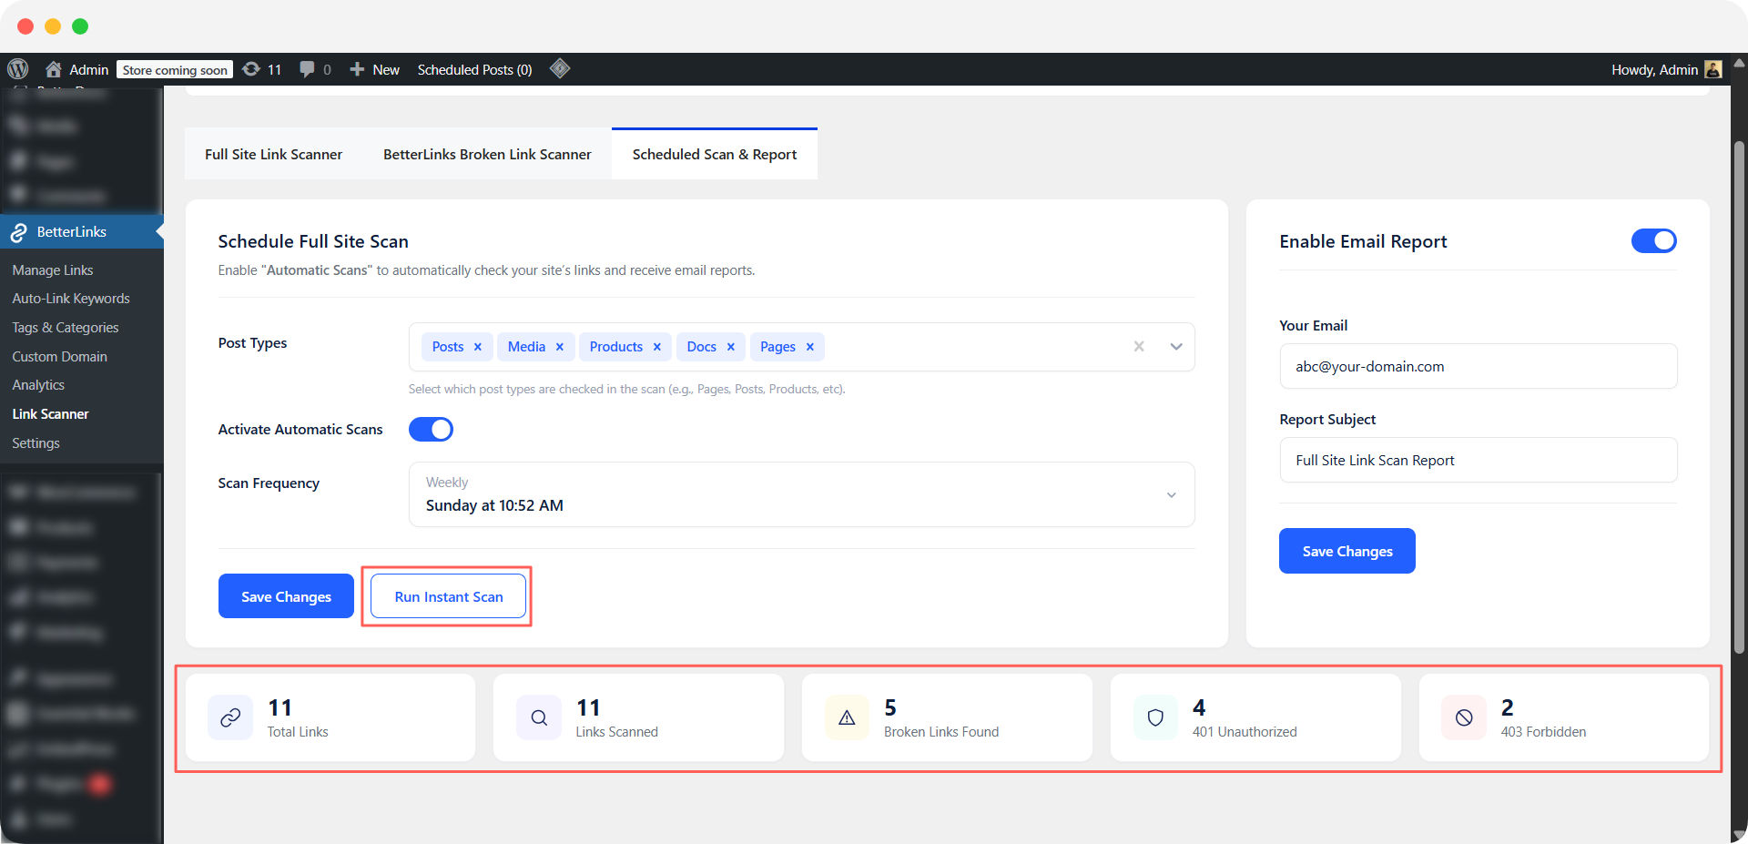Click the Docs tag label
This screenshot has height=844, width=1748.
(x=701, y=347)
